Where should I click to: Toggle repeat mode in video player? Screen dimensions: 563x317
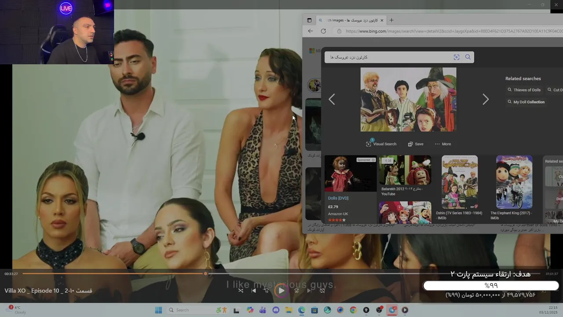point(322,291)
